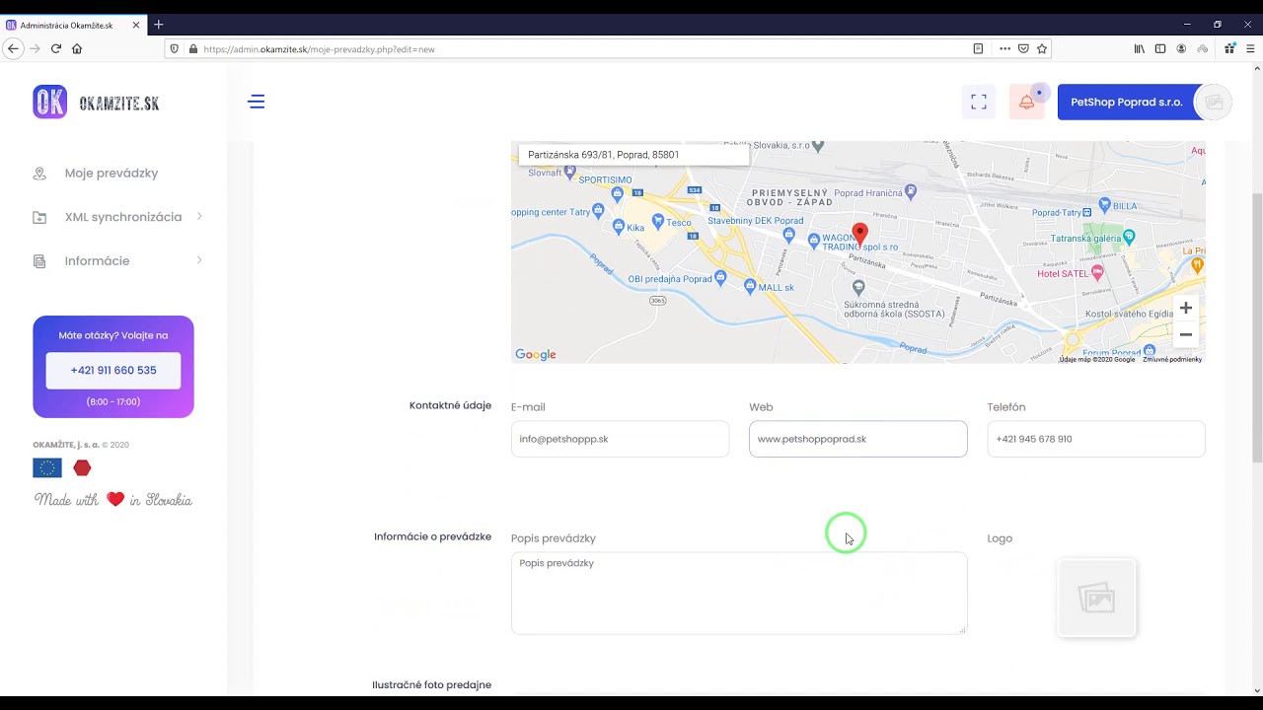
Task: Call the +421 911 660 535 button
Action: pyautogui.click(x=113, y=370)
